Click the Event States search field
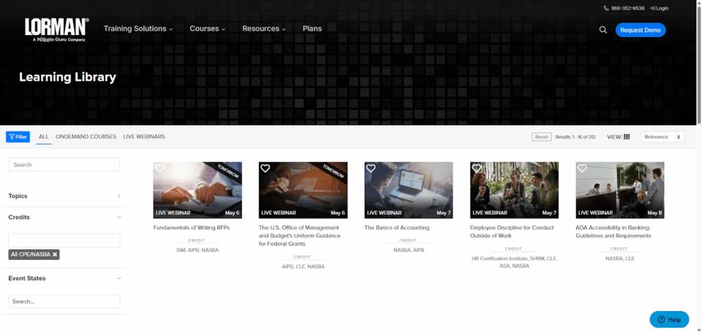 tap(64, 301)
